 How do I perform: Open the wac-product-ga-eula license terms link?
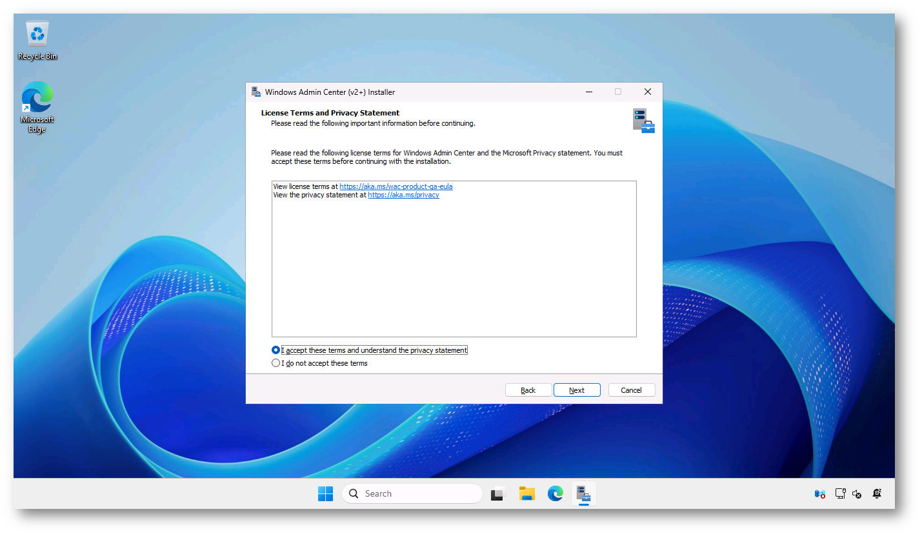coord(396,186)
